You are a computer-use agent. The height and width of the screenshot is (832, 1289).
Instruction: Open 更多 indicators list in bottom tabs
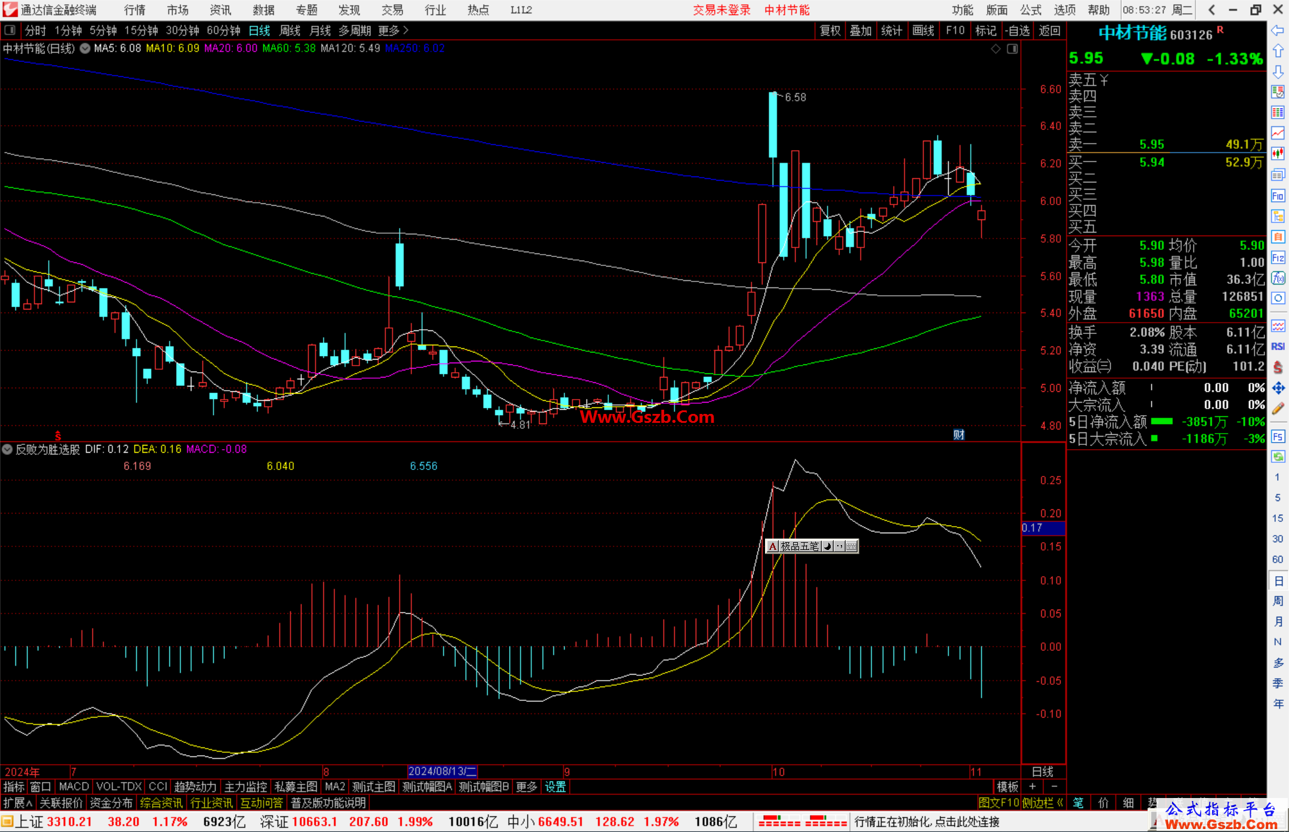coord(526,787)
